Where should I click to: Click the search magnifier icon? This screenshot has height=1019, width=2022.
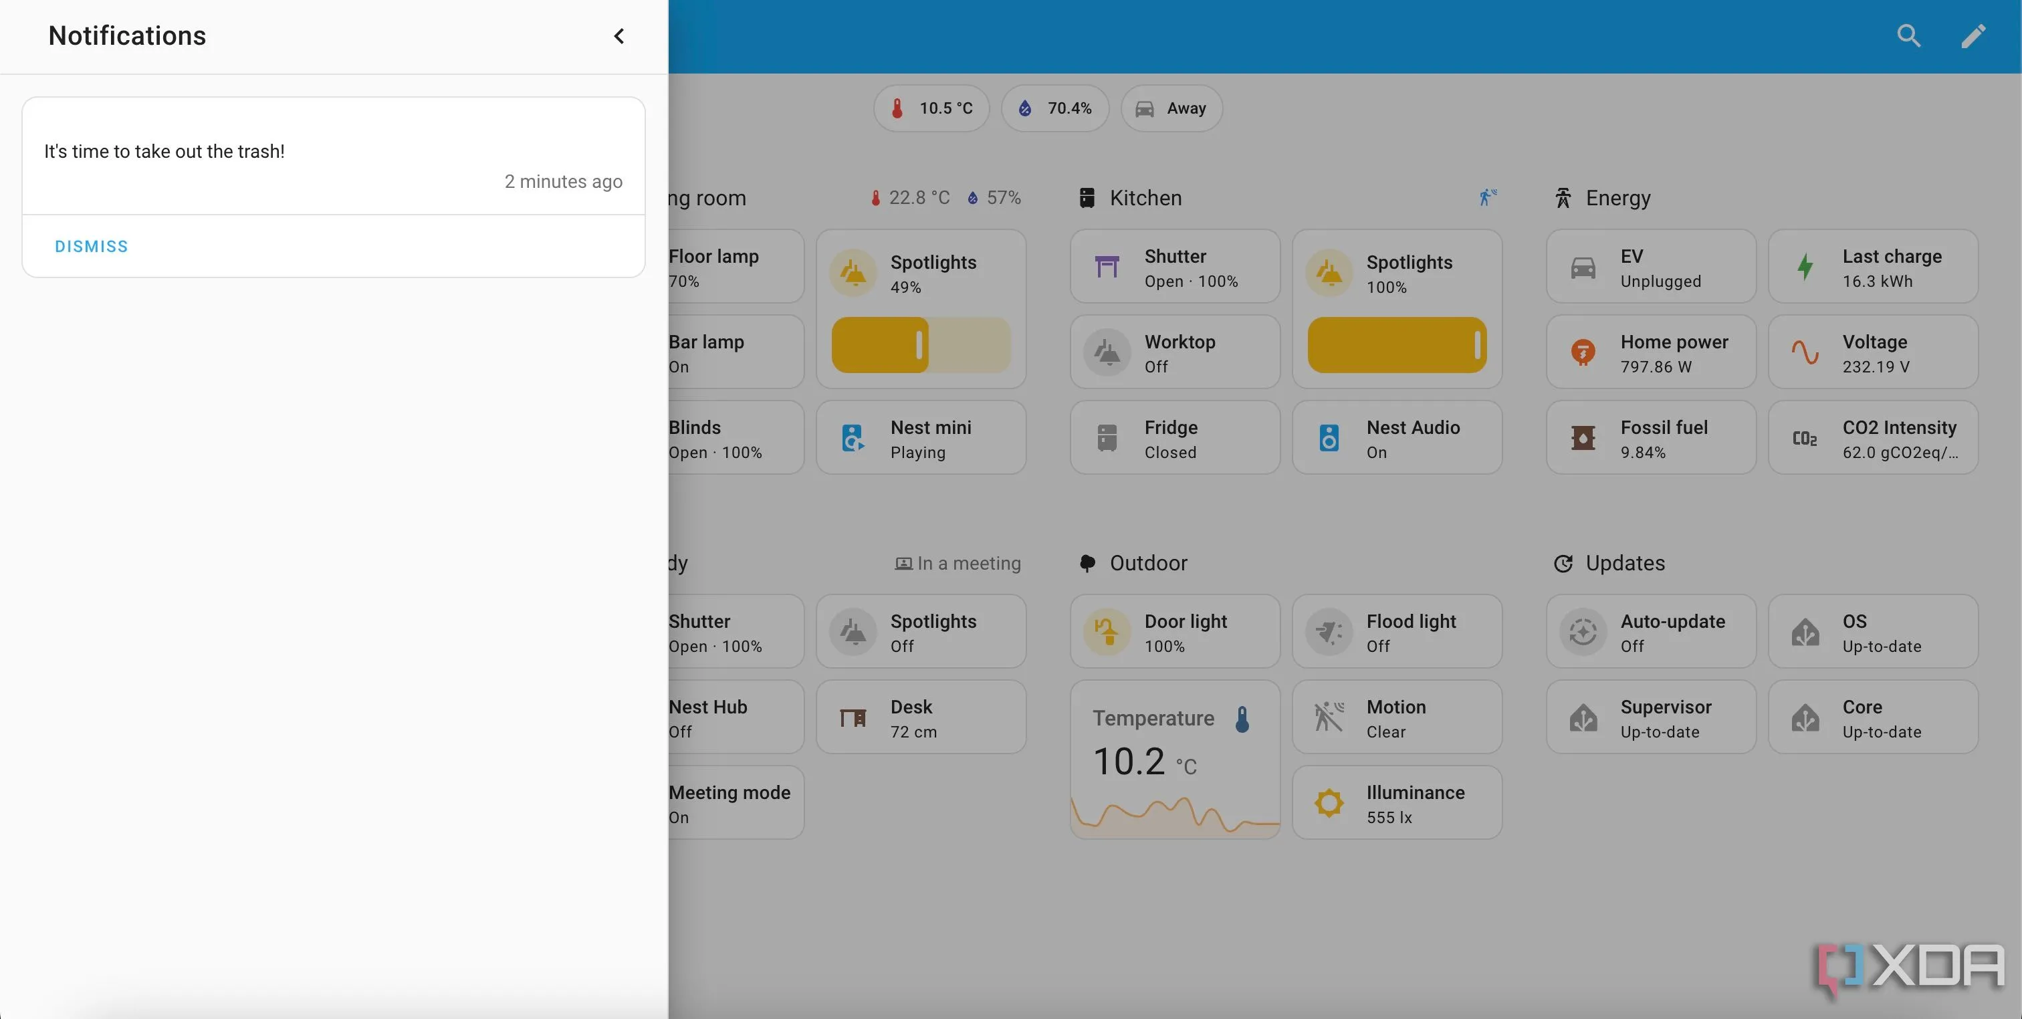coord(1908,36)
